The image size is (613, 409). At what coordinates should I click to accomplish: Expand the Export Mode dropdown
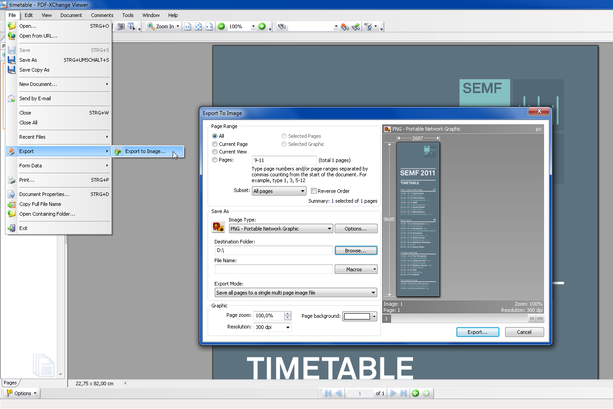295,293
